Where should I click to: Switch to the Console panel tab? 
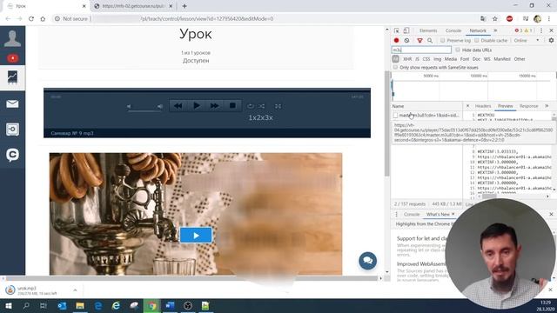453,30
